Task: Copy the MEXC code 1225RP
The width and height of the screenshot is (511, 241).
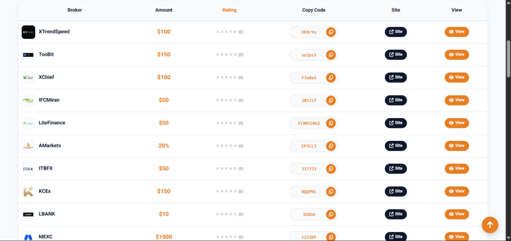Action: click(331, 237)
